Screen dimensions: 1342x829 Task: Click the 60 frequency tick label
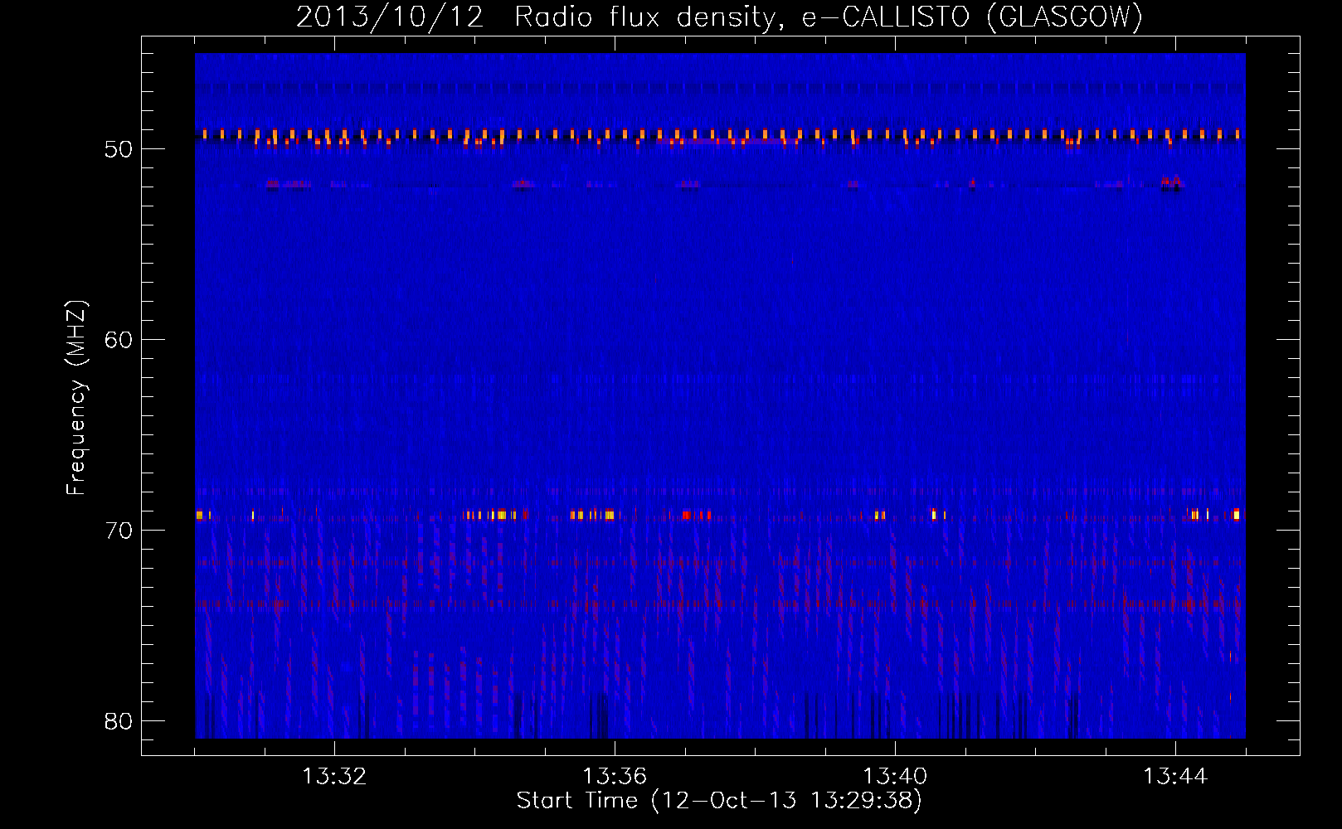119,340
